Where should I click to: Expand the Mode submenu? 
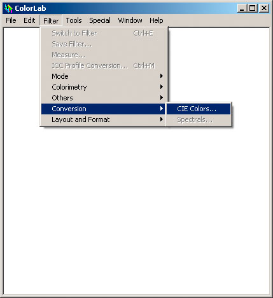pos(103,76)
